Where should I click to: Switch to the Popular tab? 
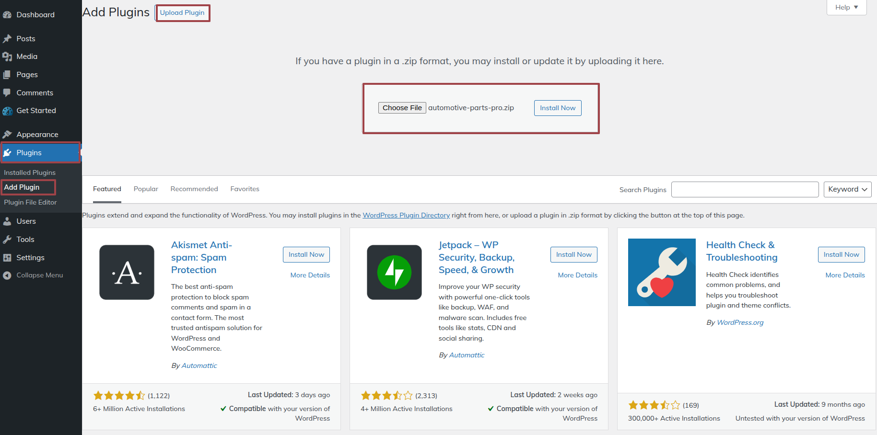click(146, 189)
